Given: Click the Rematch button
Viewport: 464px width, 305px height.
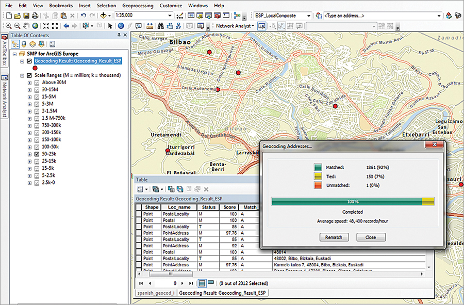Looking at the screenshot, I should (334, 237).
